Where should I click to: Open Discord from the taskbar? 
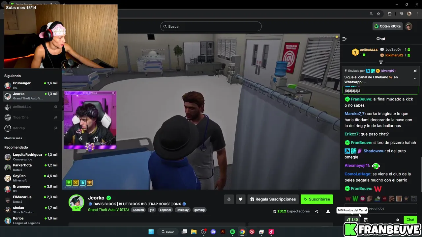(x=213, y=232)
